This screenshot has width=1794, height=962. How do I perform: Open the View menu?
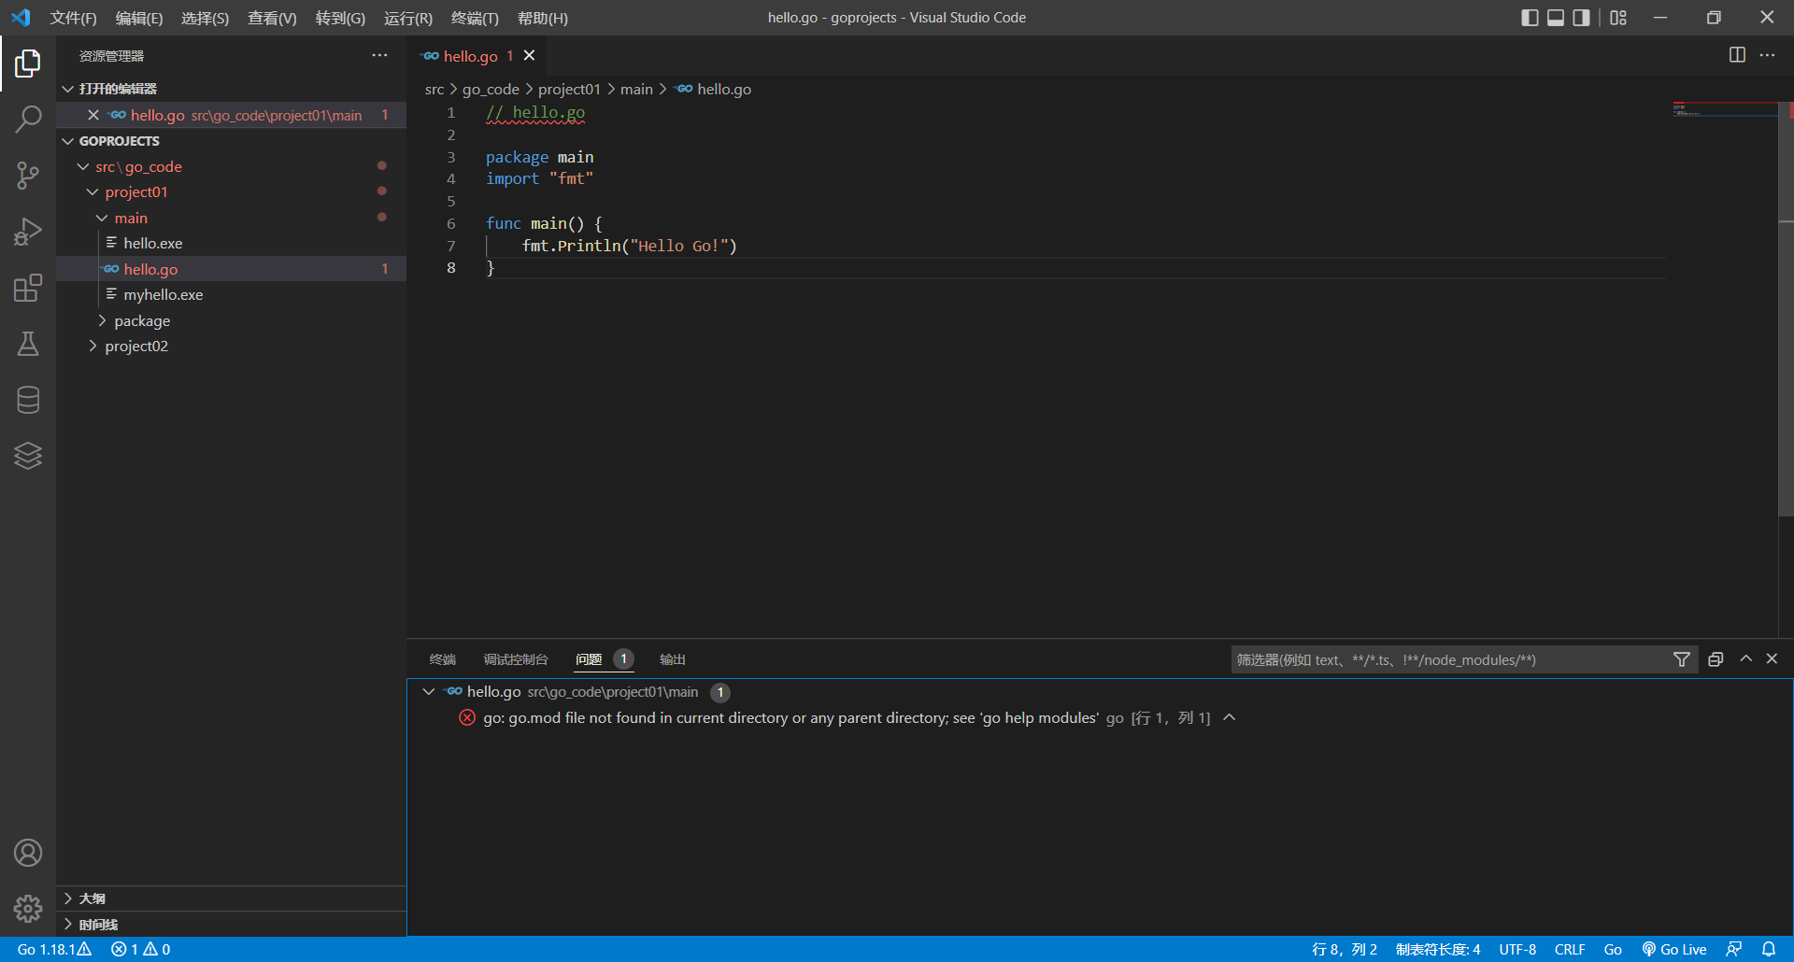click(272, 18)
